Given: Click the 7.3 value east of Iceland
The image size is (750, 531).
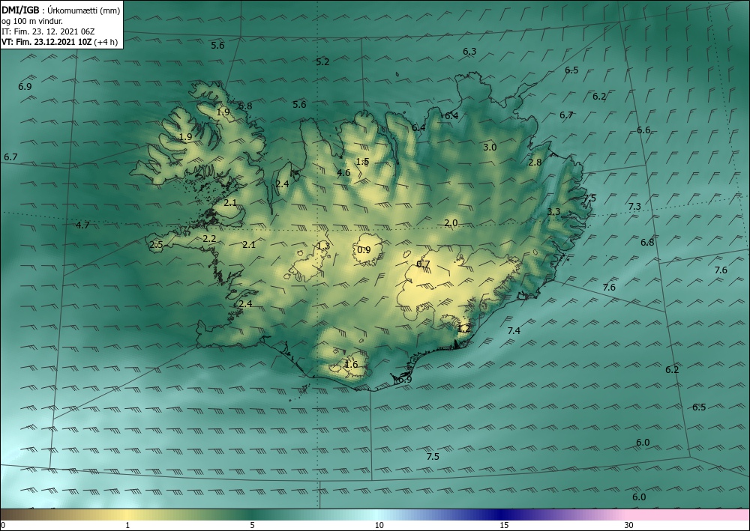Looking at the screenshot, I should click(x=634, y=206).
